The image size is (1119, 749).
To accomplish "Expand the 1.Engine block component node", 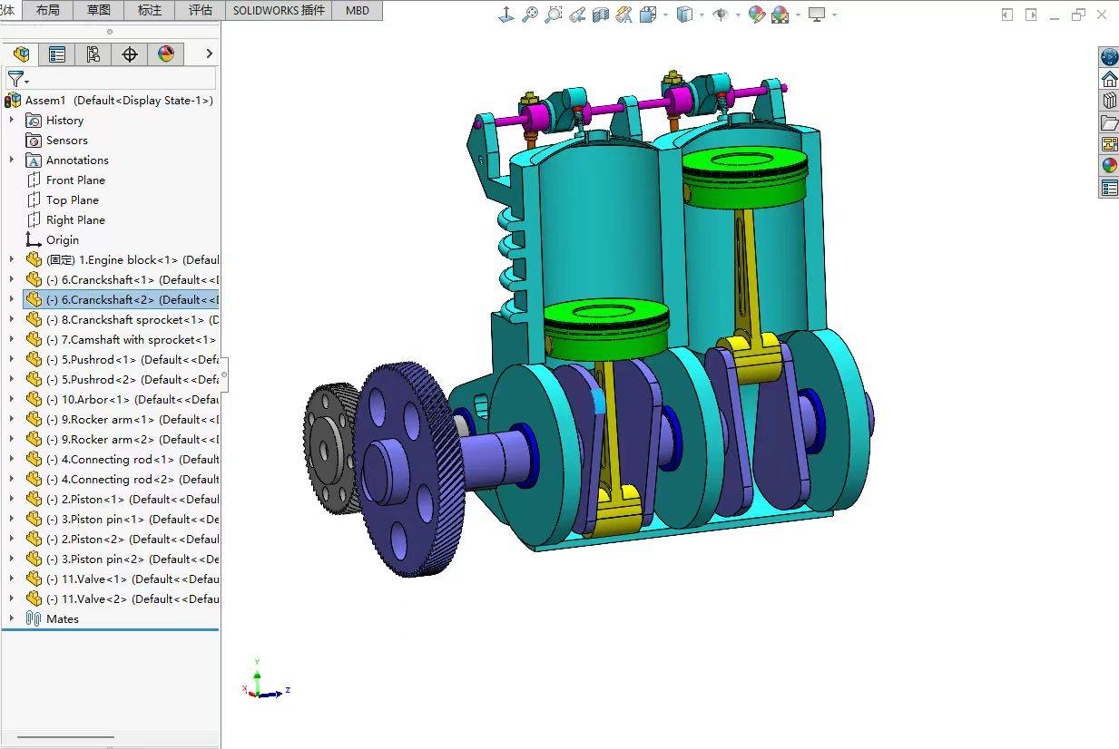I will pos(12,259).
